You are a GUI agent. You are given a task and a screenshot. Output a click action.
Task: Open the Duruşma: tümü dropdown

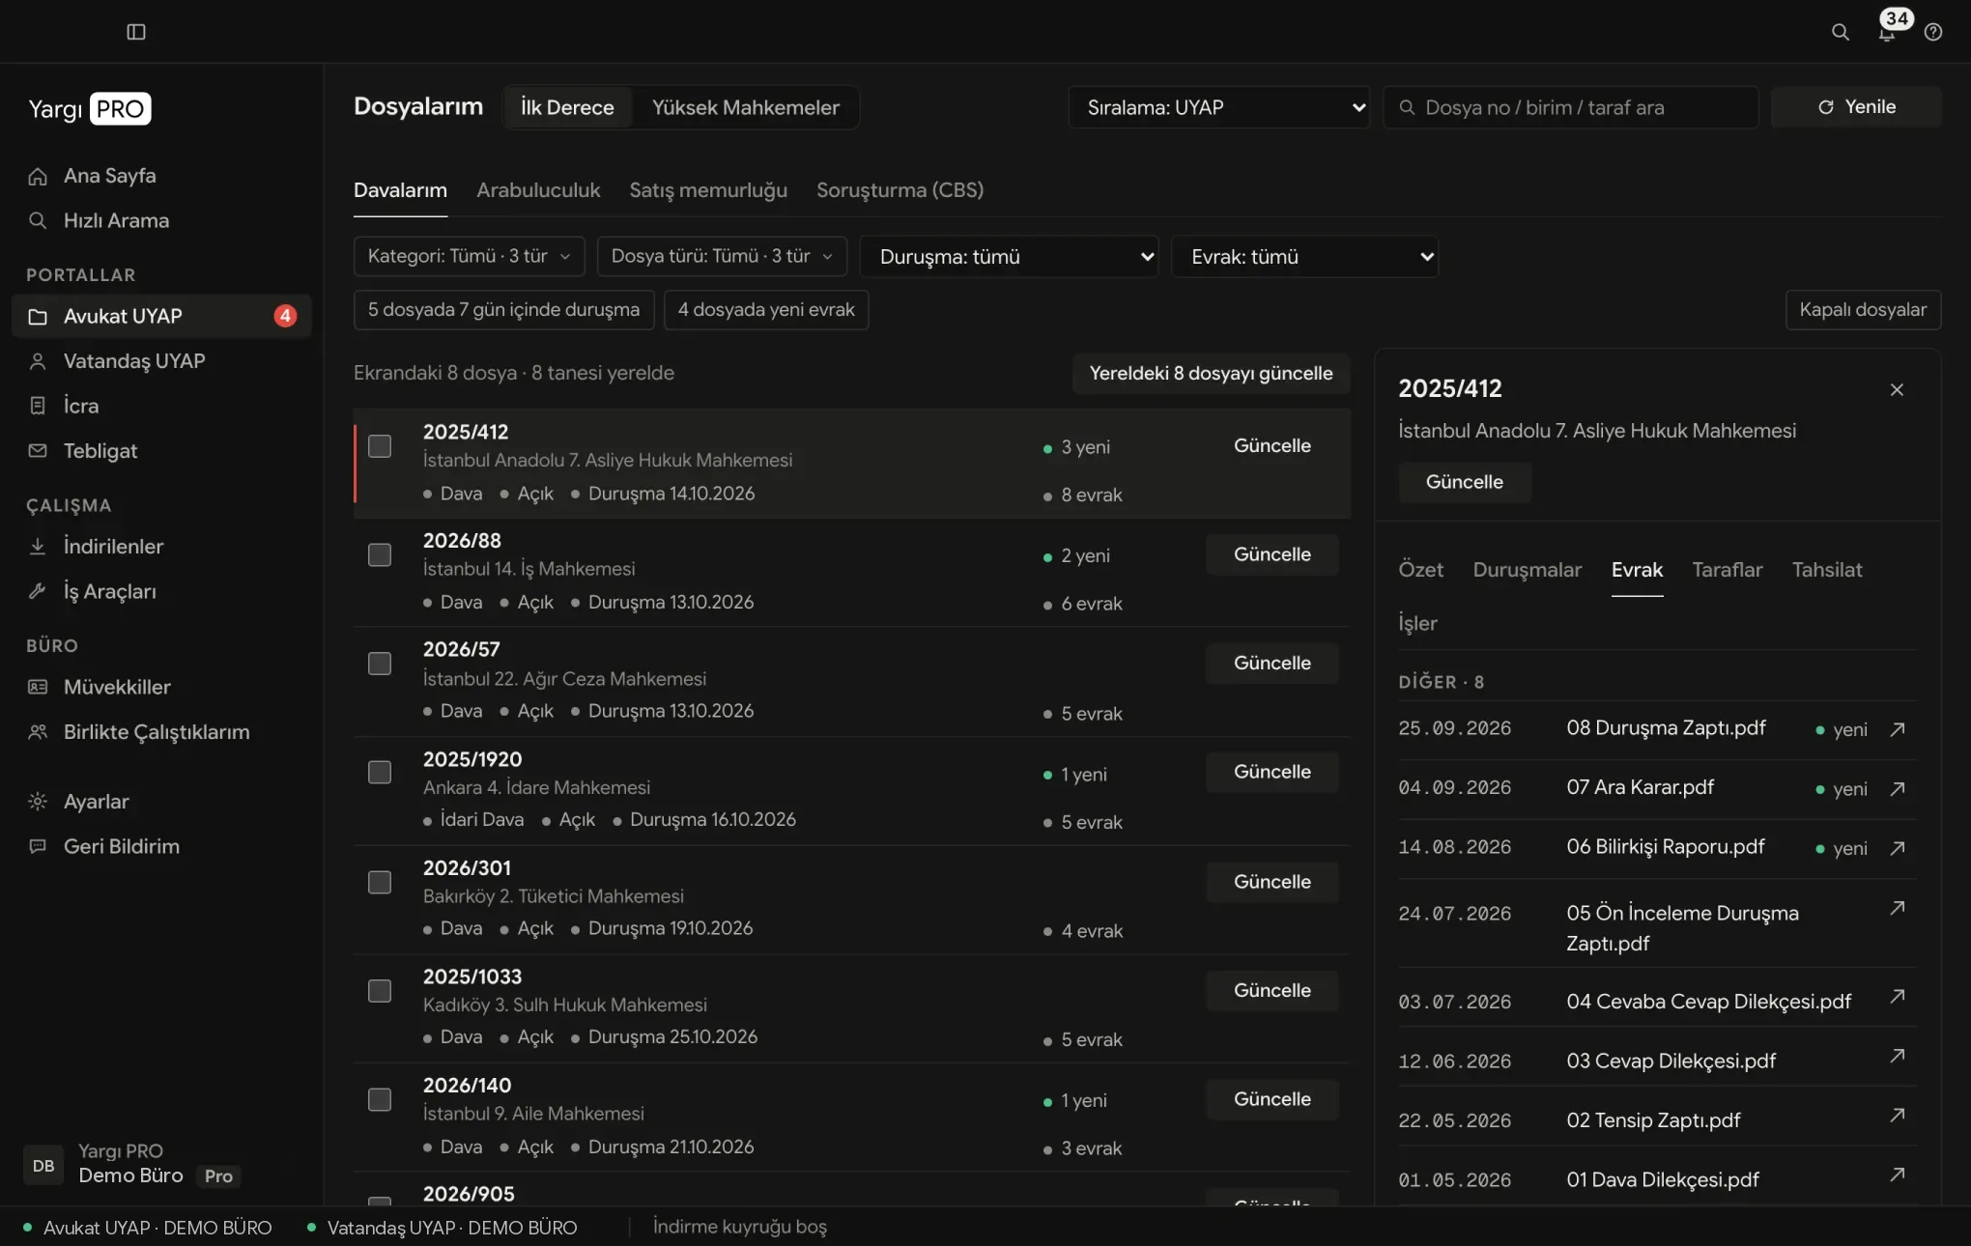(x=1010, y=257)
